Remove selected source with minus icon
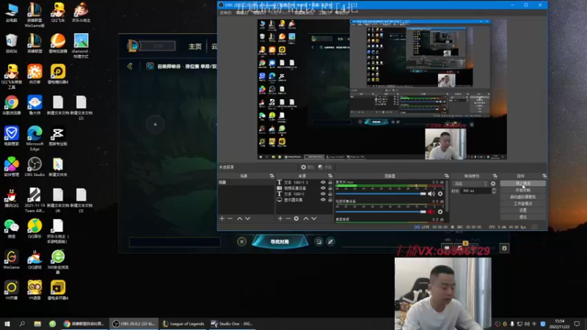Screen dimensions: 587x330 [288, 219]
